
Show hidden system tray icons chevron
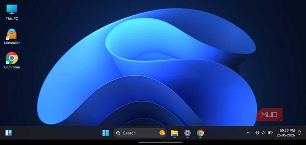(x=248, y=133)
